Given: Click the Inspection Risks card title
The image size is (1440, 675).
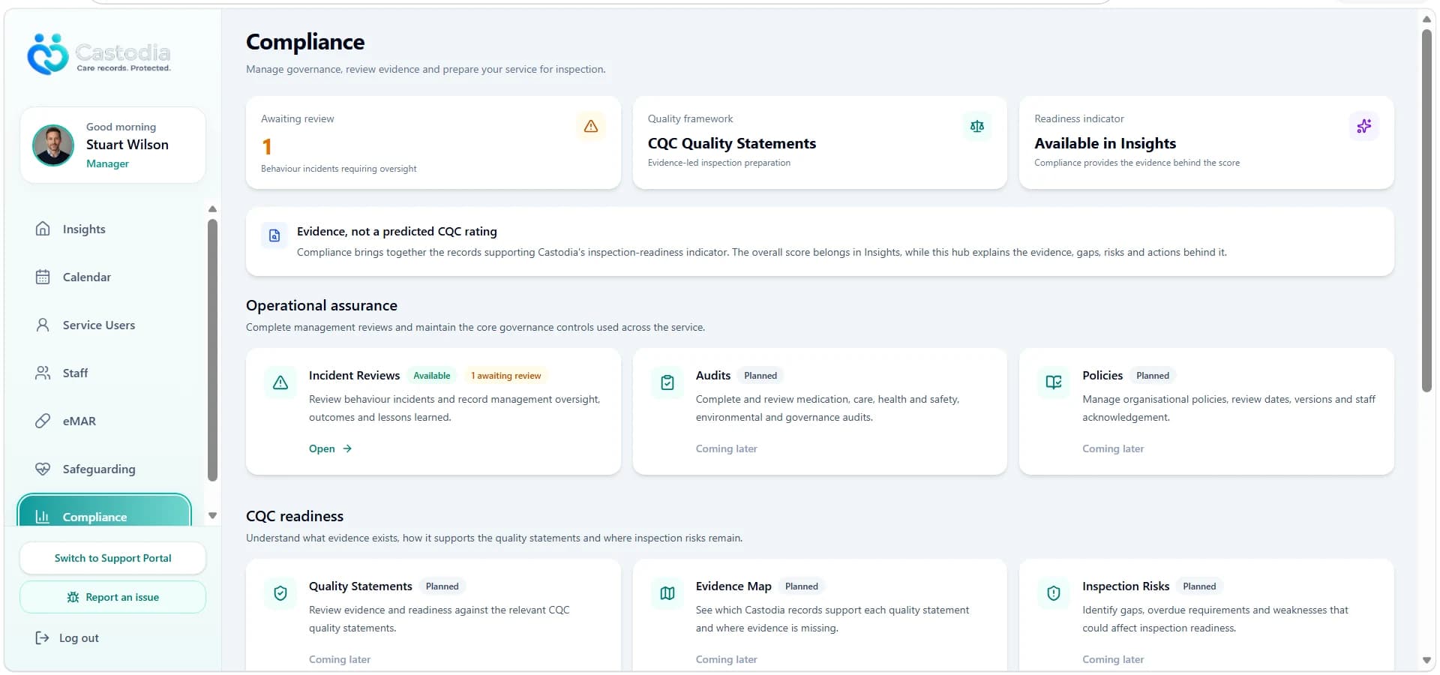Looking at the screenshot, I should [x=1126, y=586].
